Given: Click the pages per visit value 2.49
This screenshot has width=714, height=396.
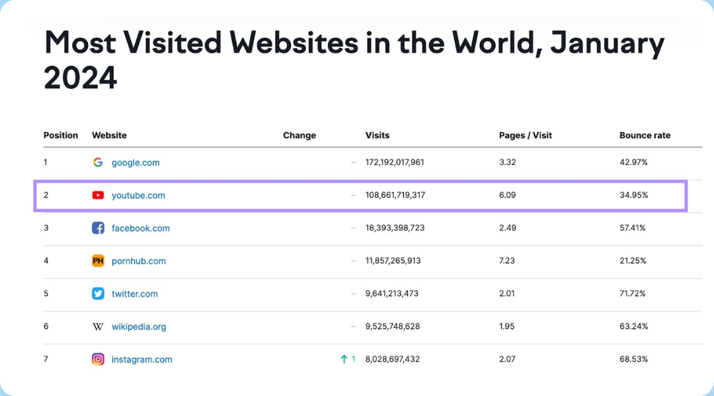Looking at the screenshot, I should click(x=508, y=228).
